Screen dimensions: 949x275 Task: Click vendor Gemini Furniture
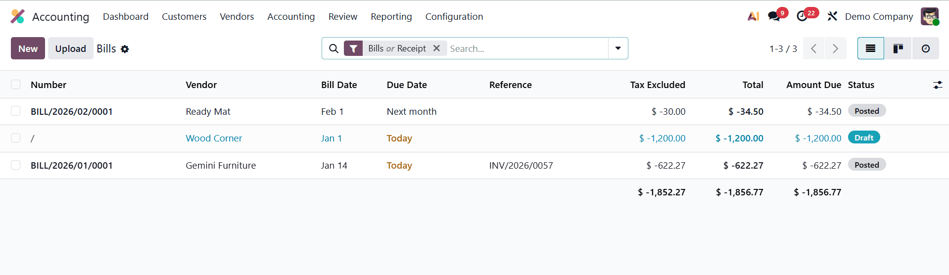(x=221, y=165)
